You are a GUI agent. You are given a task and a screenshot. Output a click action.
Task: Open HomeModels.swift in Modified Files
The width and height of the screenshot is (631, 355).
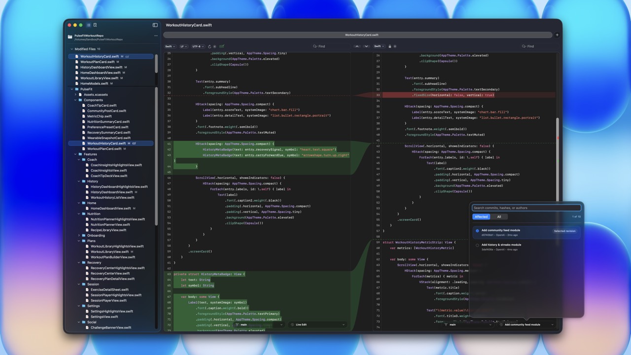[94, 83]
